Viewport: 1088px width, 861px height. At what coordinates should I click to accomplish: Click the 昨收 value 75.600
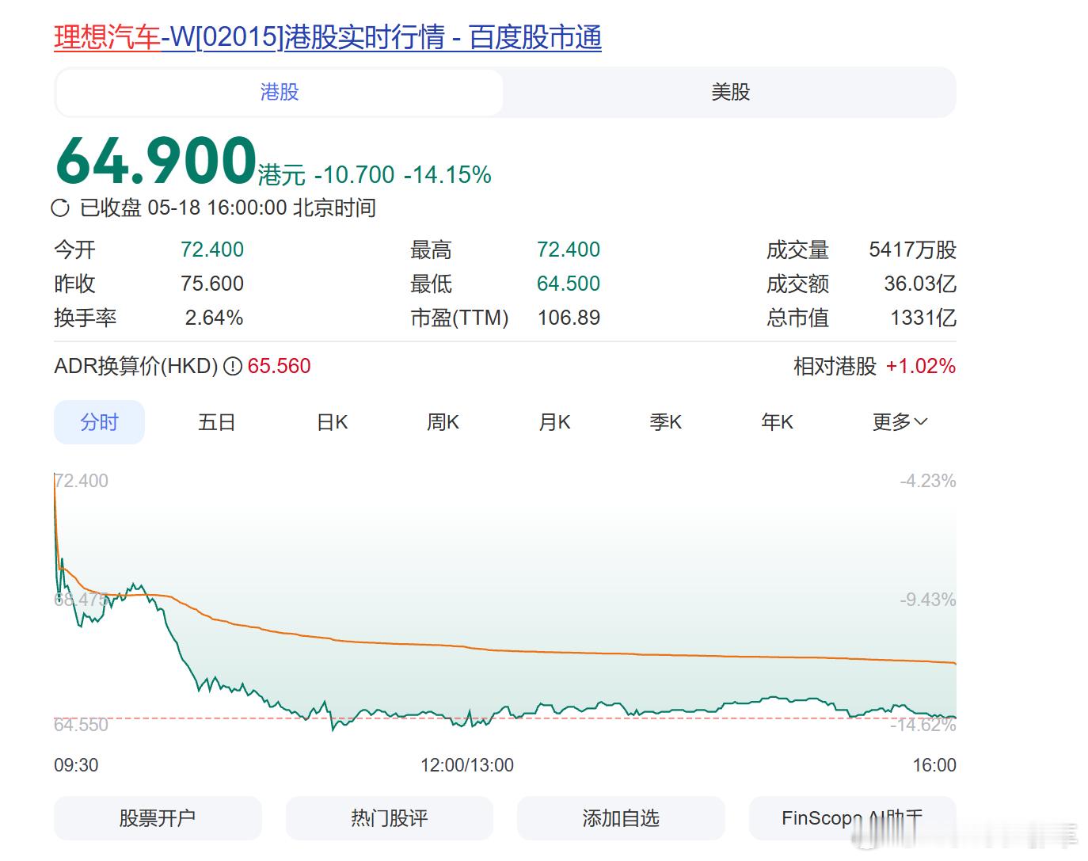[x=212, y=284]
